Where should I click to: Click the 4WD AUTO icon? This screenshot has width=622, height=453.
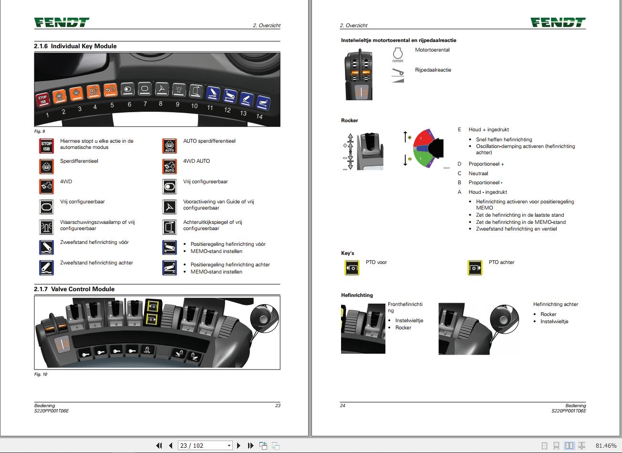click(169, 166)
